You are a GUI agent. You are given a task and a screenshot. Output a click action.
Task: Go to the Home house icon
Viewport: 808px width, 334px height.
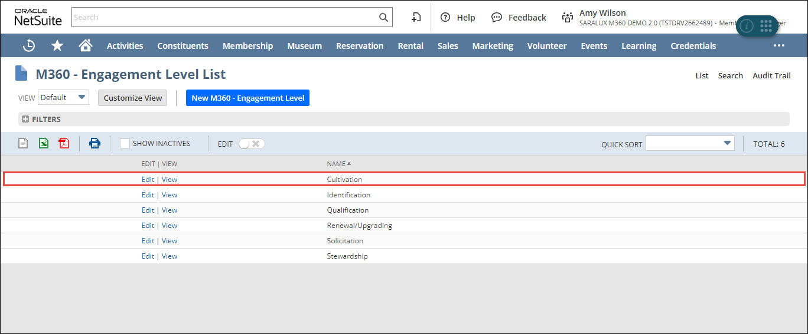(x=86, y=45)
